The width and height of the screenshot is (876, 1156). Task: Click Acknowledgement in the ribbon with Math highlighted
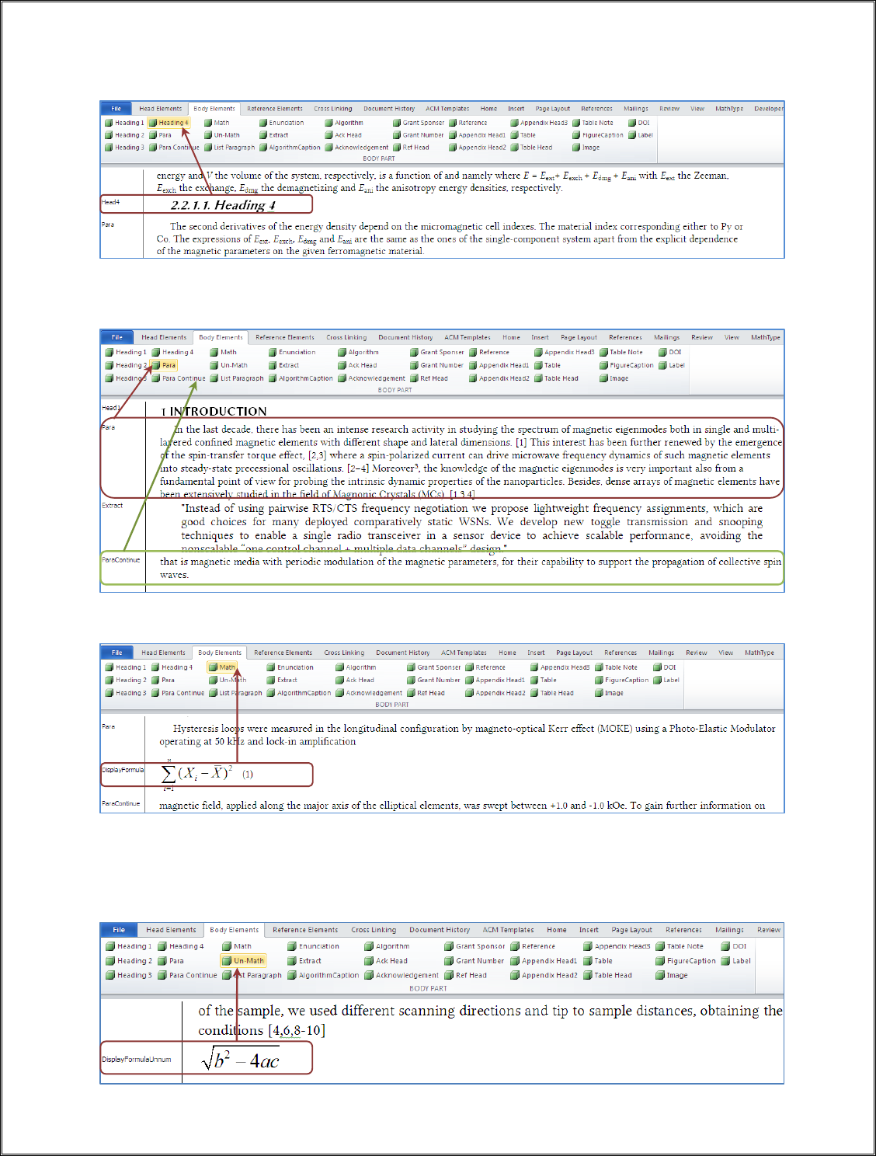click(x=369, y=693)
